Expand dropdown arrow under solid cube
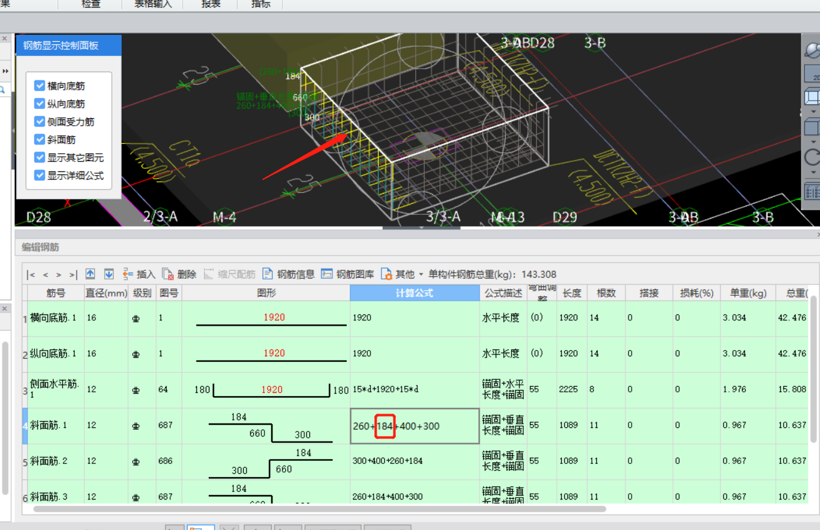This screenshot has width=820, height=530. tap(813, 141)
